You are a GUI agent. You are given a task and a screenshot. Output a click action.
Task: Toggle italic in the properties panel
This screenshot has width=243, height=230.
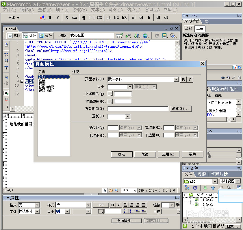118,205
